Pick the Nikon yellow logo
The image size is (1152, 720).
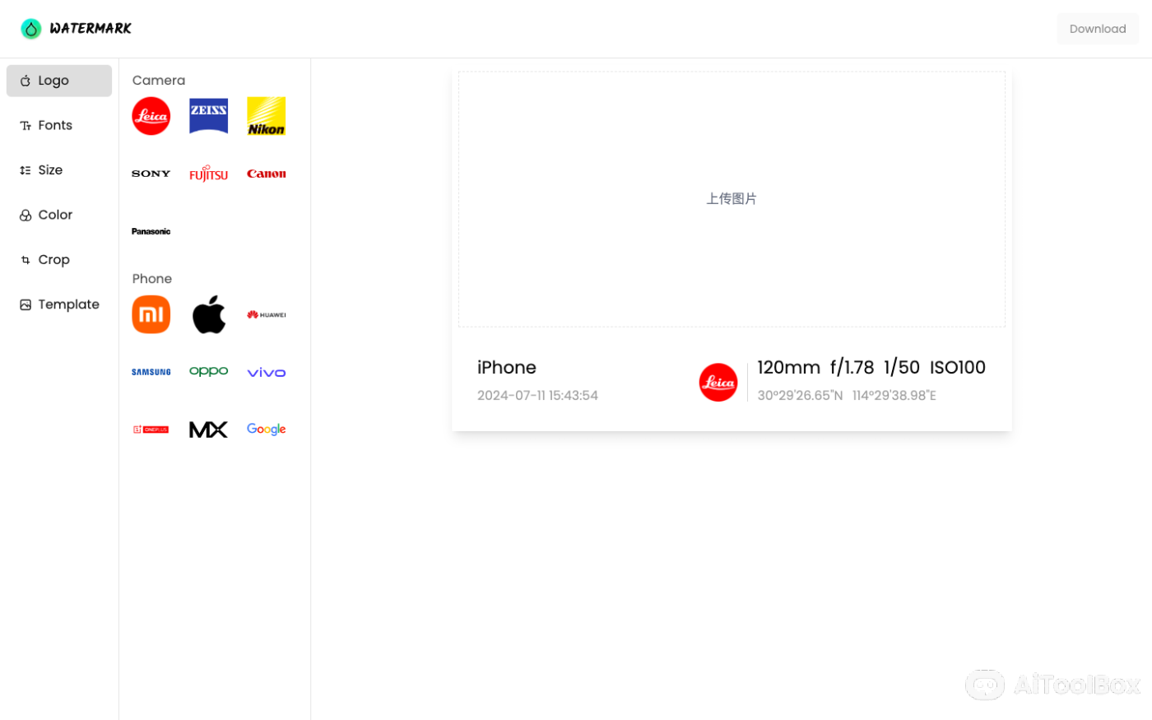267,116
